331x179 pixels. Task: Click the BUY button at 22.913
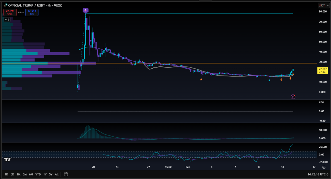[32, 13]
